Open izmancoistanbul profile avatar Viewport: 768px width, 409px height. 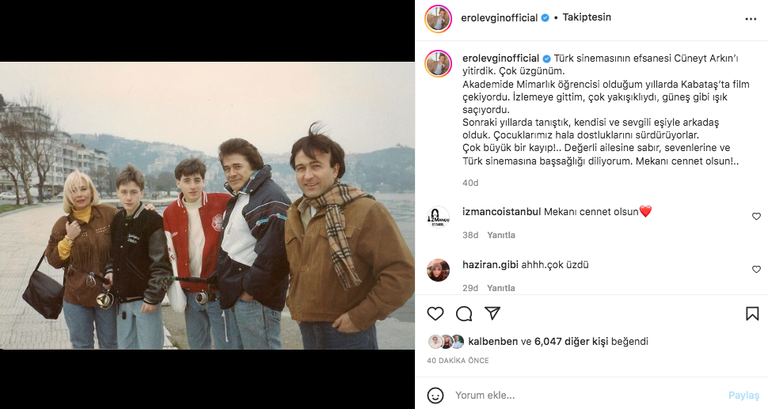click(438, 218)
